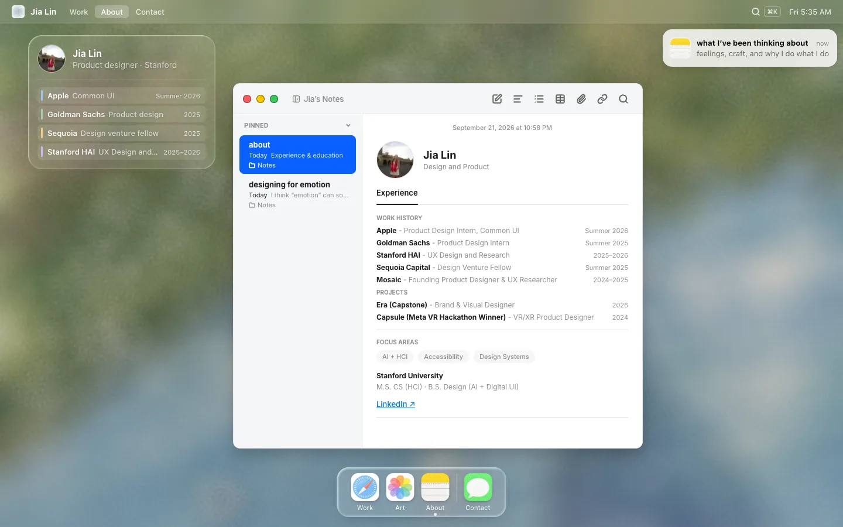
Task: Click the profile photo in the widget
Action: [52, 59]
